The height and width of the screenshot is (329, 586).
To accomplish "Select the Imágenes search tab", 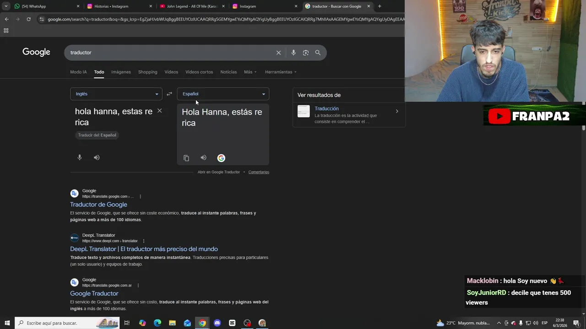I will (x=121, y=72).
